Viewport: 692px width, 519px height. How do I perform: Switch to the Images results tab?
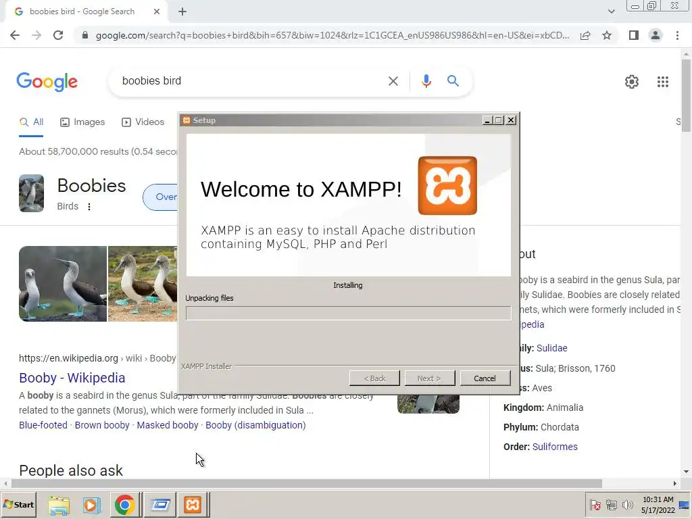click(x=82, y=122)
